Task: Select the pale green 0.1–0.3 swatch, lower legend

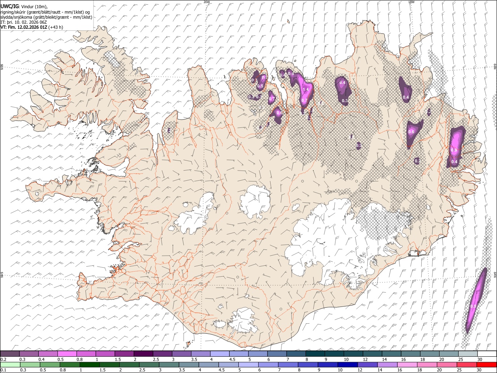Action: click(10, 365)
